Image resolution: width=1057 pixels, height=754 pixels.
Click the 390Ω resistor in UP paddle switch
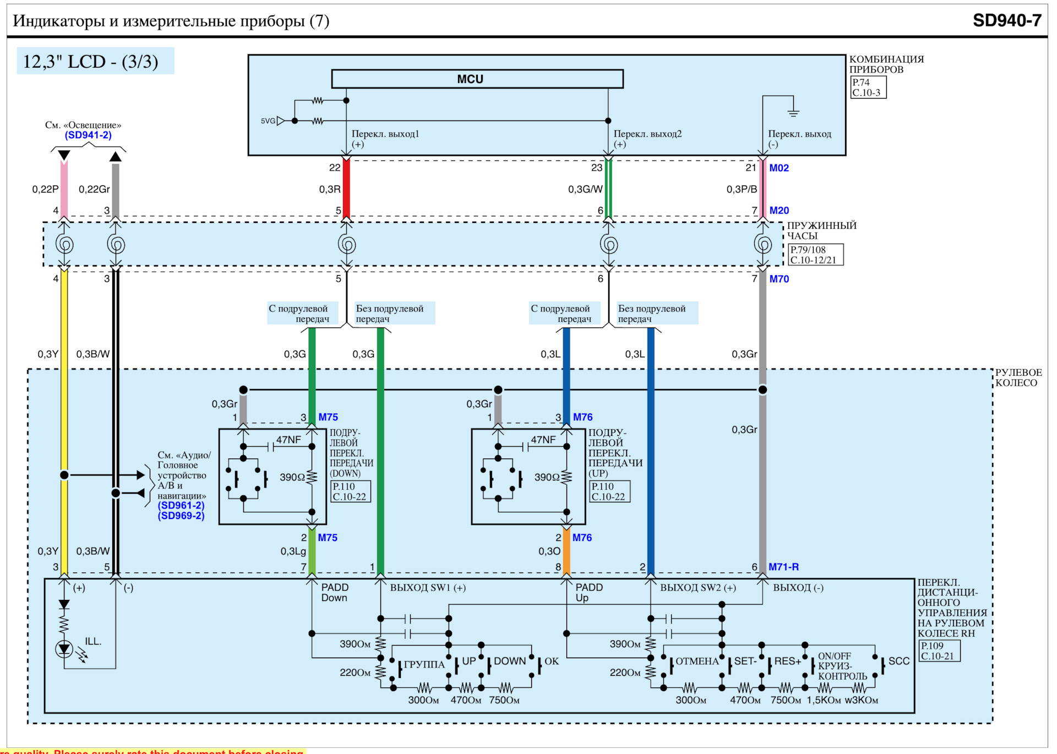coord(566,477)
